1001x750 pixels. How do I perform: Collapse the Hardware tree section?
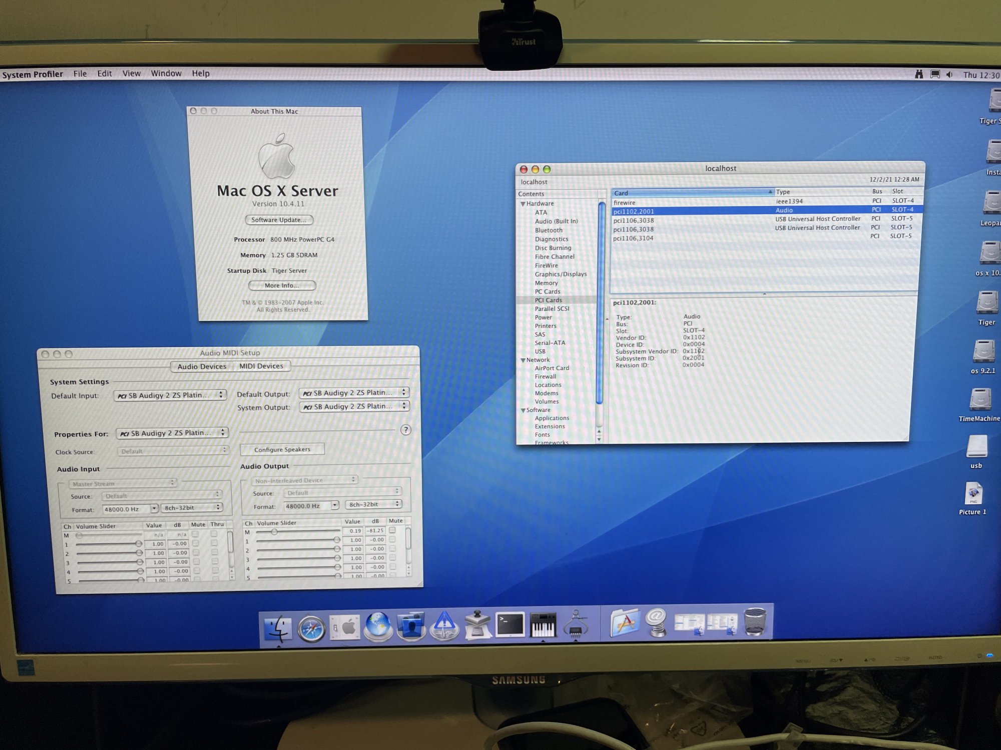(x=523, y=204)
